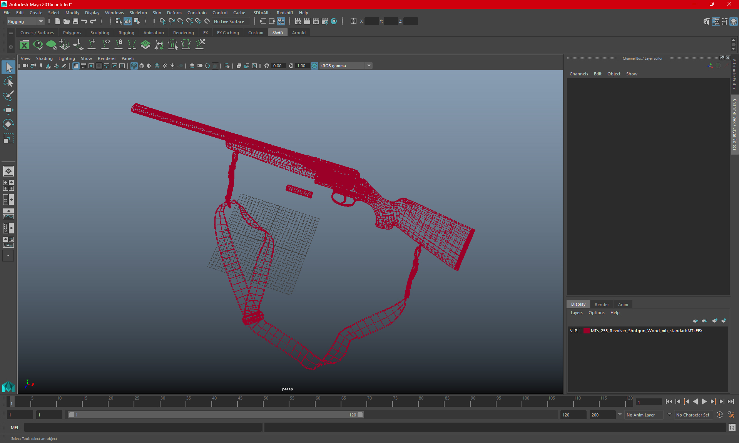Open the Skeleton menu
This screenshot has height=443, width=739.
pos(138,13)
